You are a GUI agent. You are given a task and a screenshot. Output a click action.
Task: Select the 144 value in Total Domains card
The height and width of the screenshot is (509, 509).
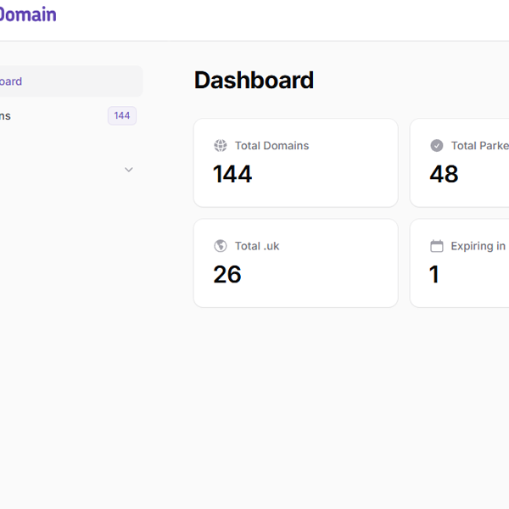(232, 174)
